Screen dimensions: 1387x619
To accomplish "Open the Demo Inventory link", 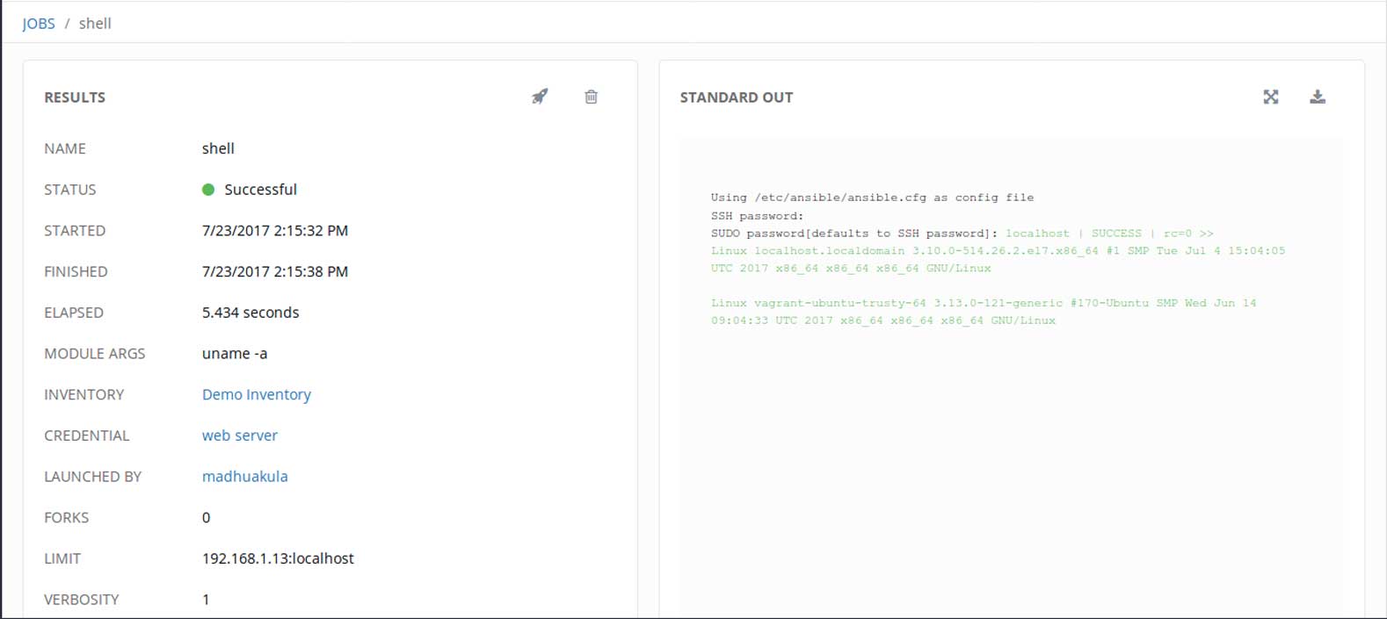I will tap(257, 394).
